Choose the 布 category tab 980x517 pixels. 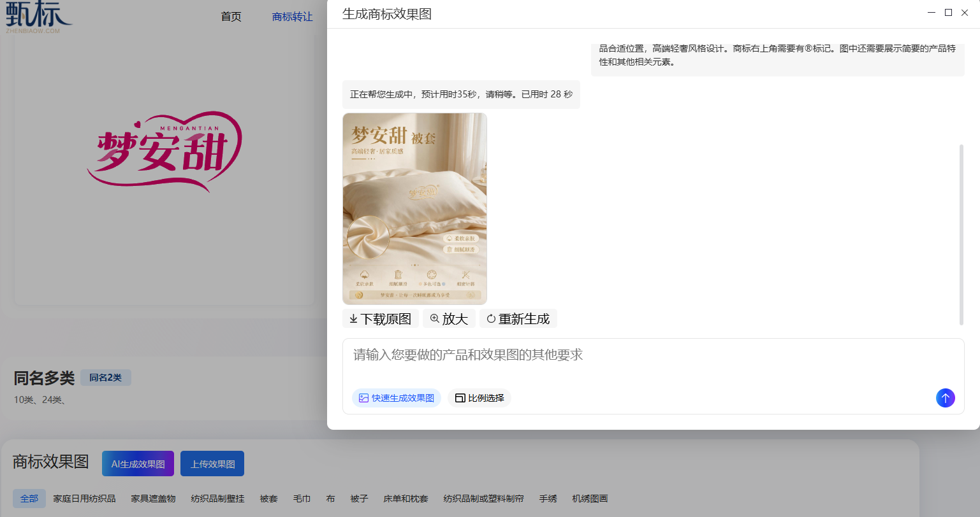coord(330,499)
